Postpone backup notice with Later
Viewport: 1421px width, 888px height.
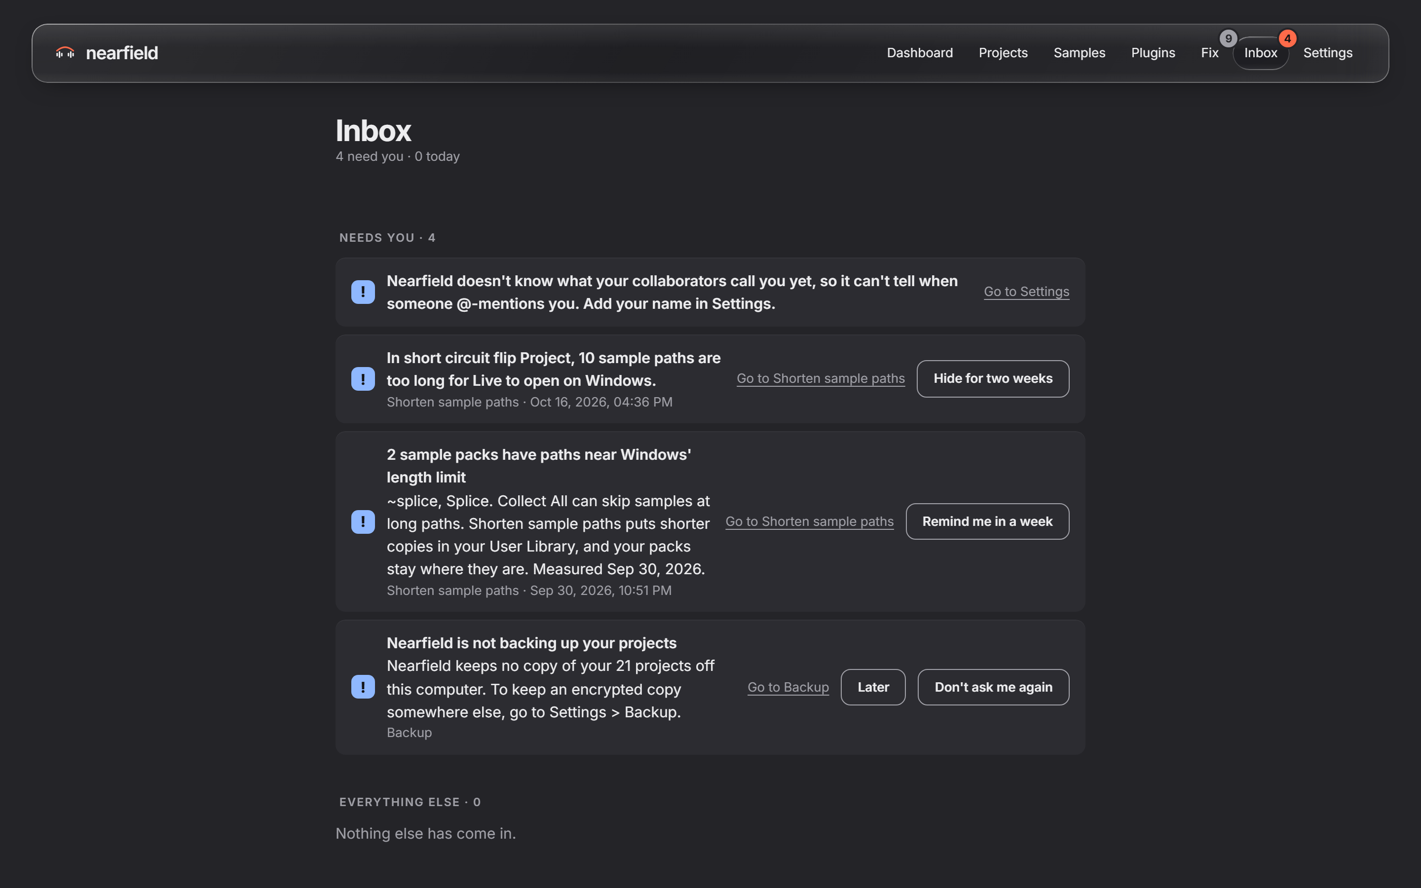tap(873, 687)
